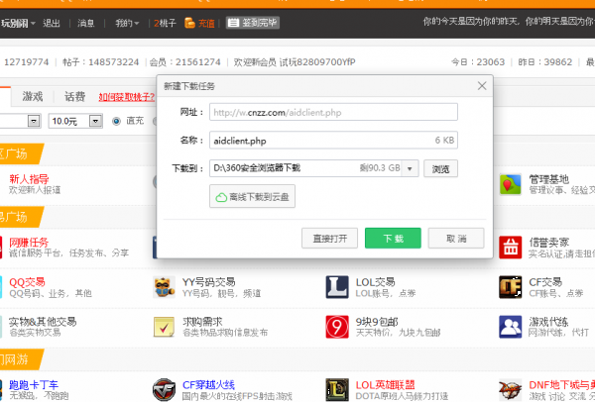Click the 签到完毕 check-in button
Viewport: 595px width, 402px height.
253,23
